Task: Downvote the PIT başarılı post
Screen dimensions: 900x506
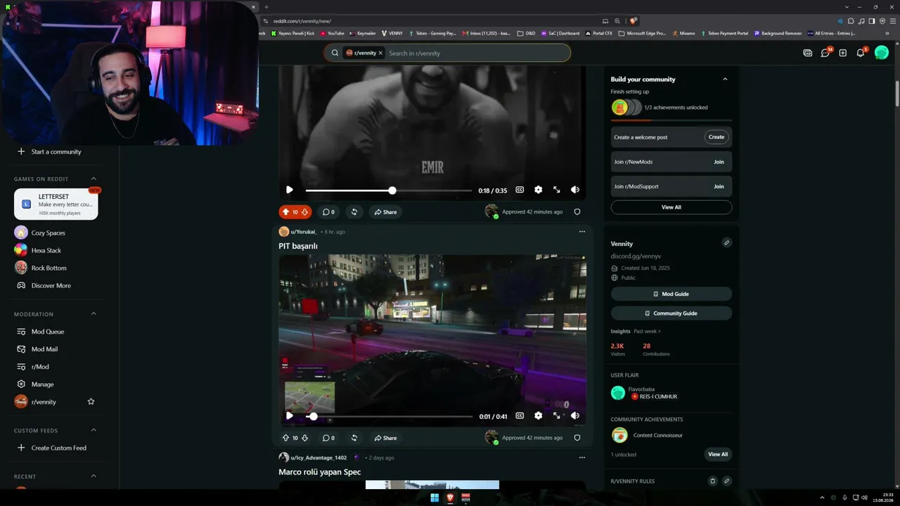Action: pyautogui.click(x=304, y=438)
